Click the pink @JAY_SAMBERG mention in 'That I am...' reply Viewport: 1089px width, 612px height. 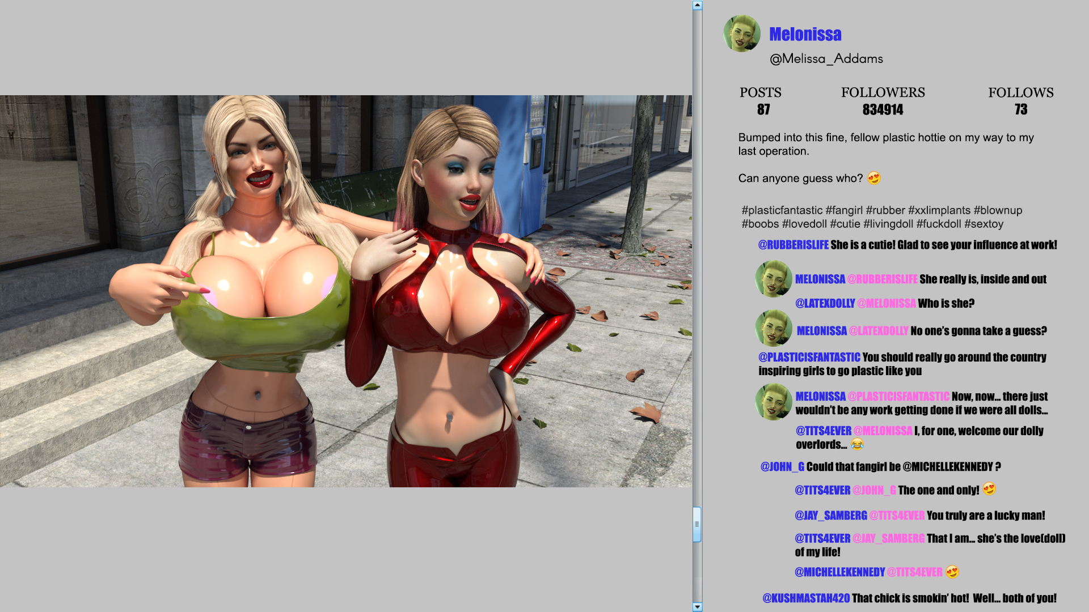[x=889, y=538]
